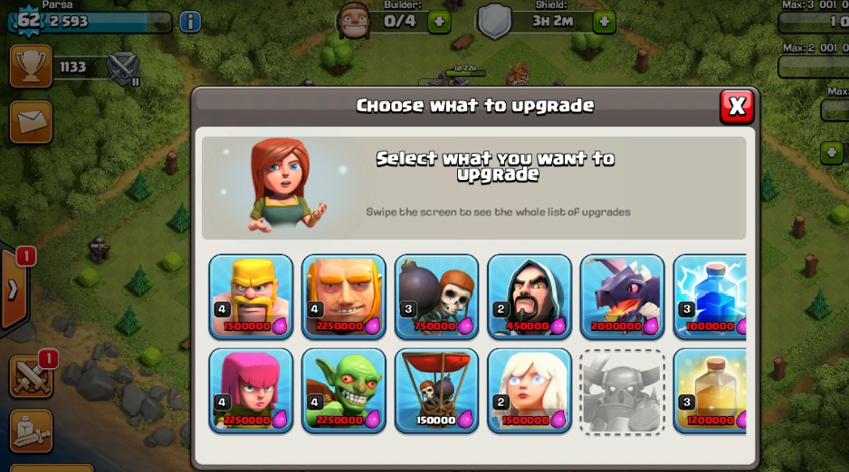
Task: Open the mail inbox envelope
Action: coord(31,122)
